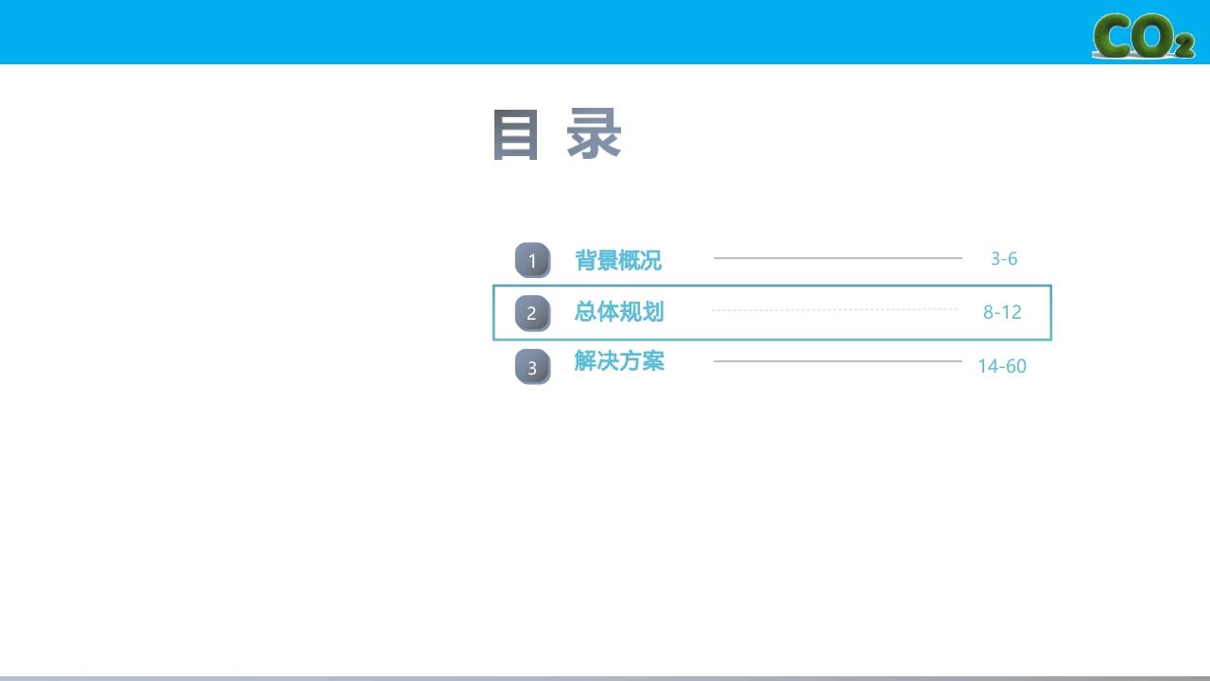Click the number 3 badge

click(x=532, y=367)
